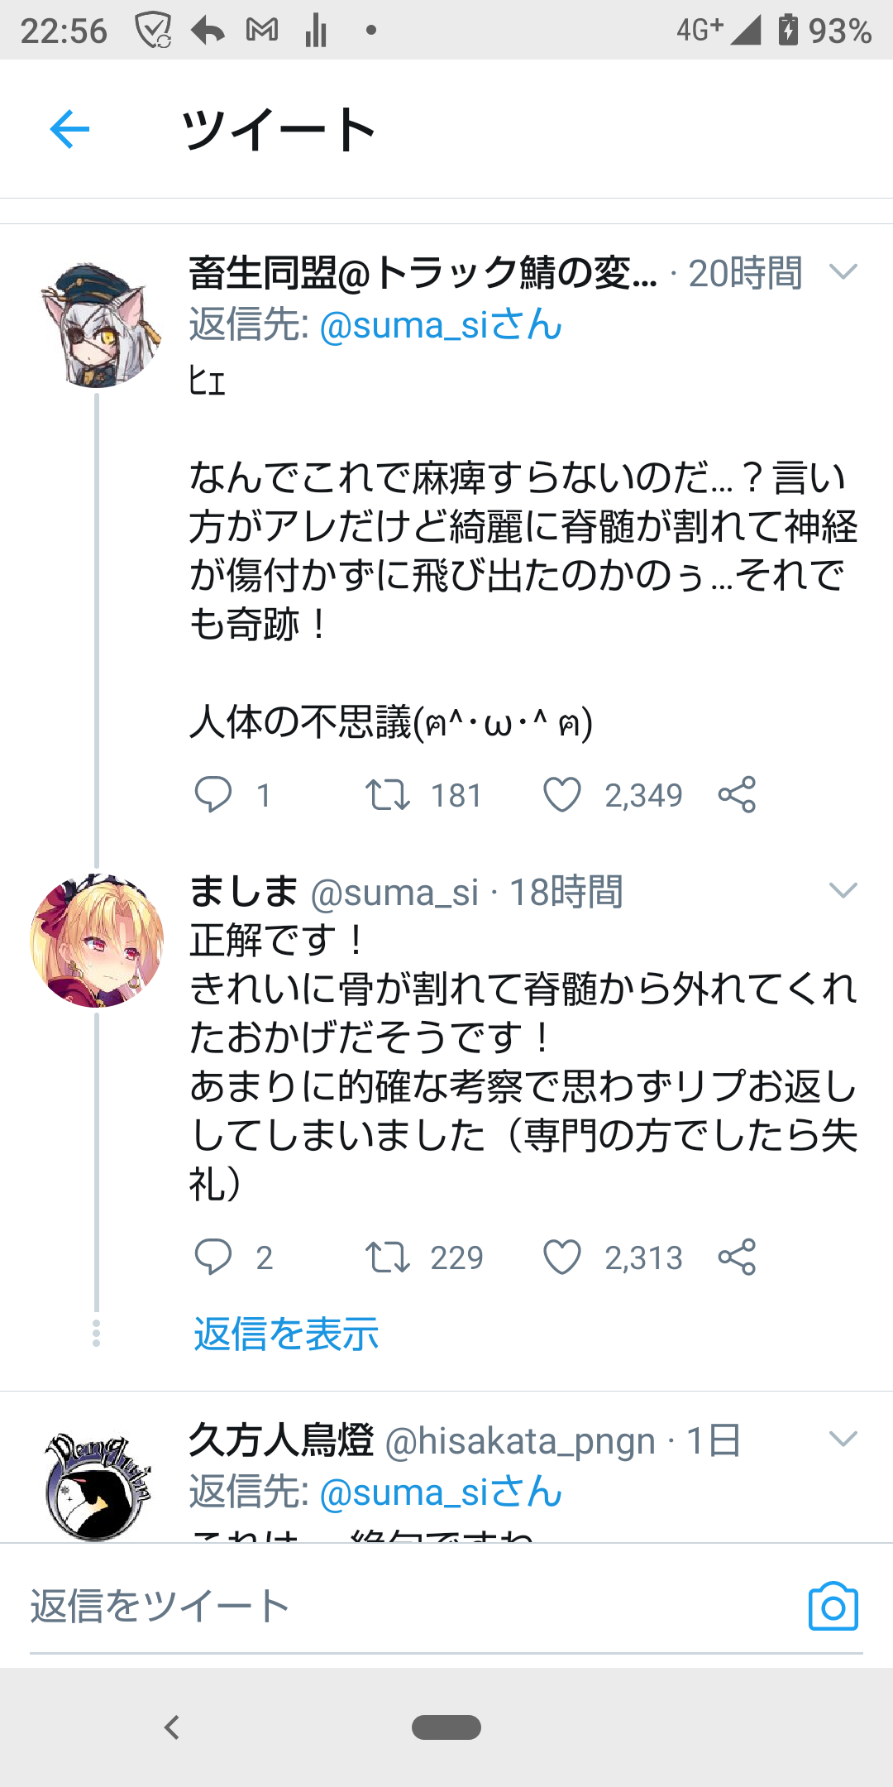Open the @suma_si mention link in first tweet
Image resolution: width=893 pixels, height=1787 pixels.
point(440,324)
